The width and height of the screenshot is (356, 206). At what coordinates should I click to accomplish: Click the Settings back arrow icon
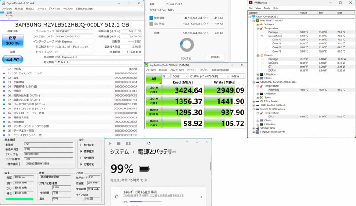click(110, 144)
